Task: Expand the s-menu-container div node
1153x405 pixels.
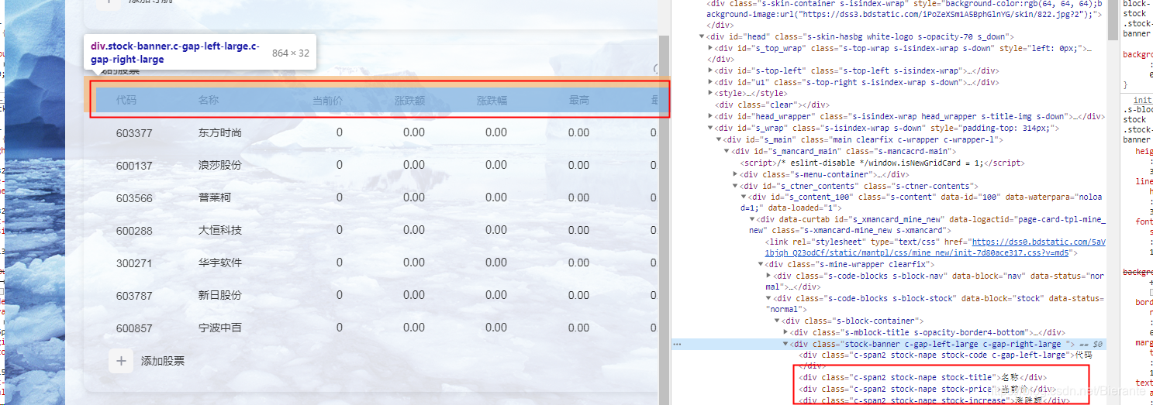Action: coord(735,174)
